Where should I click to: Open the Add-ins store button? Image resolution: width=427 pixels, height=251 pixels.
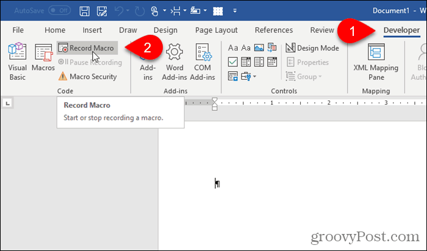coord(148,62)
